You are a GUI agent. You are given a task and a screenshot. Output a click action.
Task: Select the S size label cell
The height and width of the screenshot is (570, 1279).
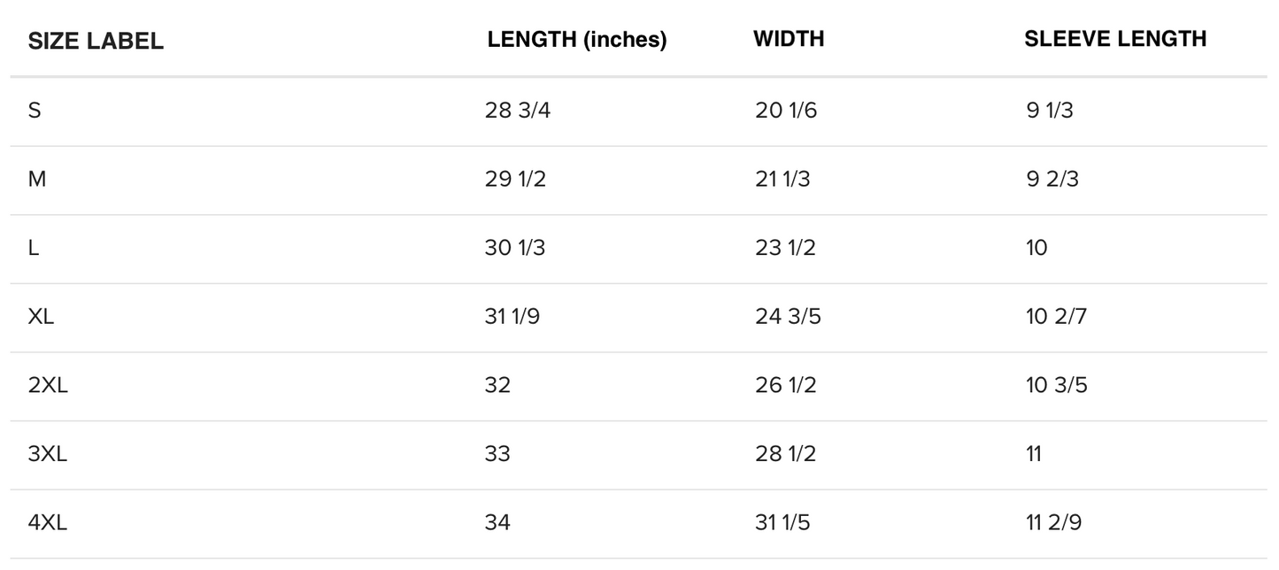[x=35, y=111]
